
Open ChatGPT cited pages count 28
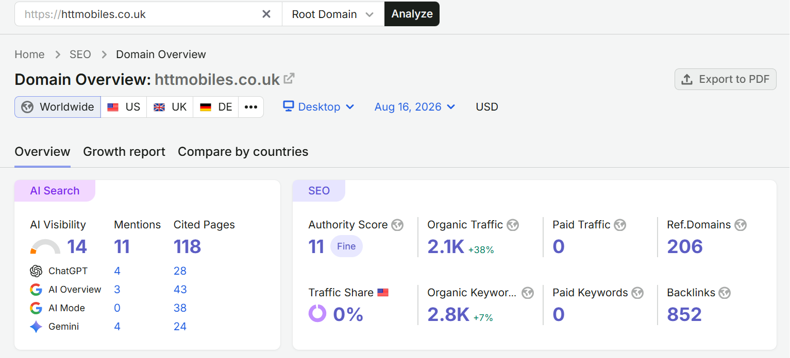(180, 271)
